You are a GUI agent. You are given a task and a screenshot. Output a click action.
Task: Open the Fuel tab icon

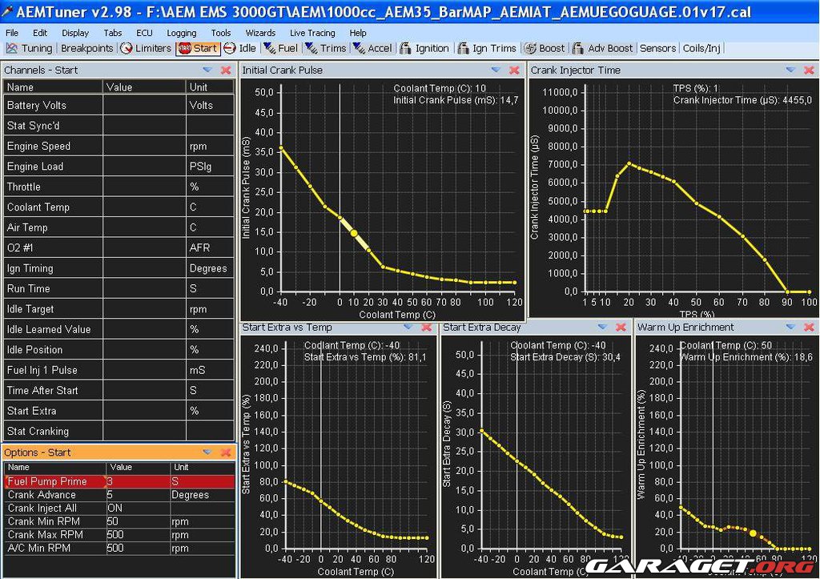tap(269, 49)
